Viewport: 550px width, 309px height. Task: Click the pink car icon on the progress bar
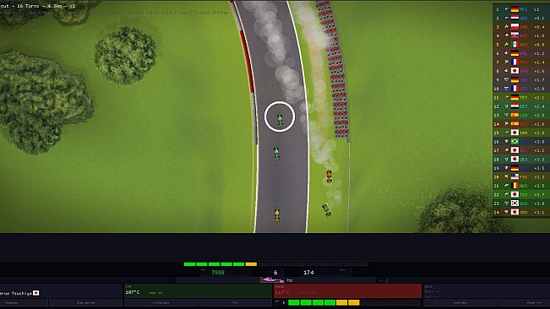click(x=272, y=280)
